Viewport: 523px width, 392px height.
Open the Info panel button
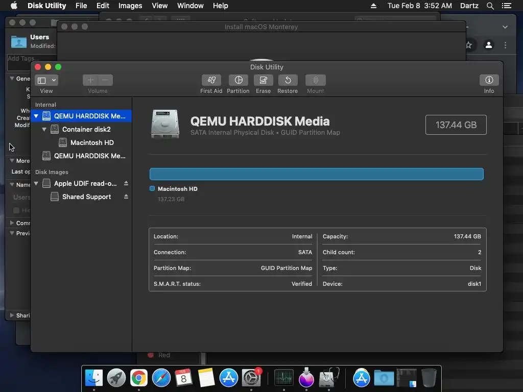point(489,80)
